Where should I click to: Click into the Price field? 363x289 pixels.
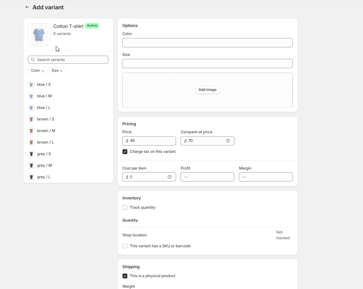(151, 141)
